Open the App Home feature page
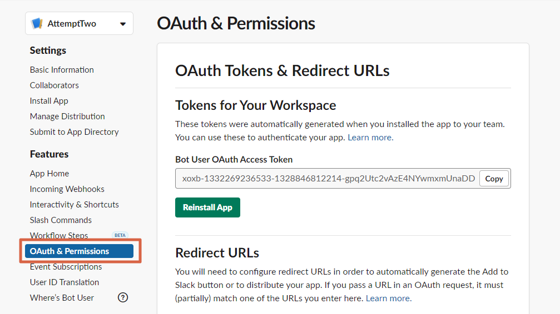The image size is (560, 314). tap(49, 174)
